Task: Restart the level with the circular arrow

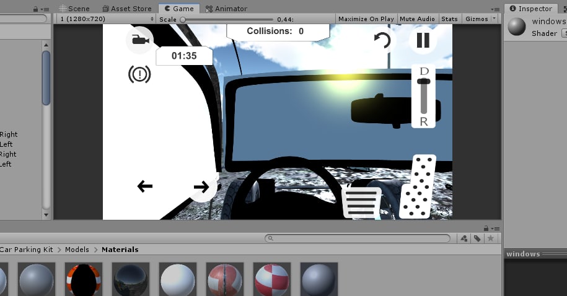Action: [x=382, y=40]
